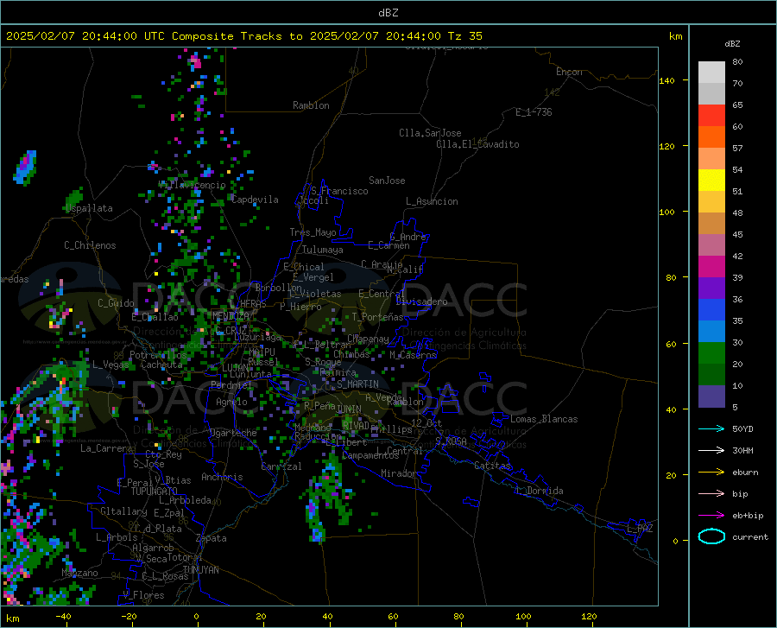777x628 pixels.
Task: Click the 'Anchoris' map label
Action: [x=222, y=477]
